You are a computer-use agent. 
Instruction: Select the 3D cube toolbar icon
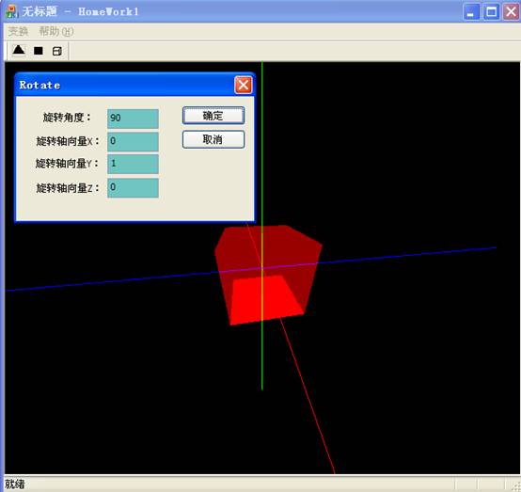[x=57, y=51]
